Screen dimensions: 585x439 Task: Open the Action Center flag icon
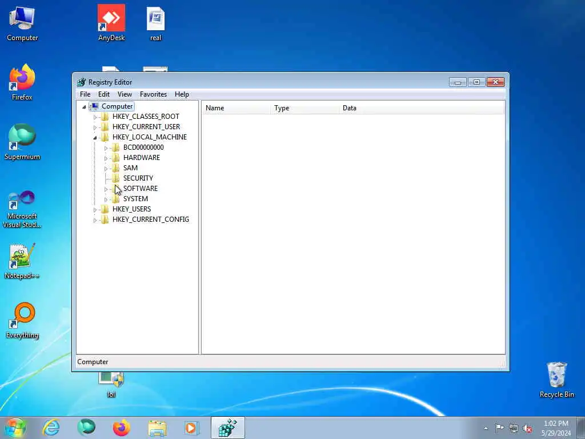[x=499, y=428]
